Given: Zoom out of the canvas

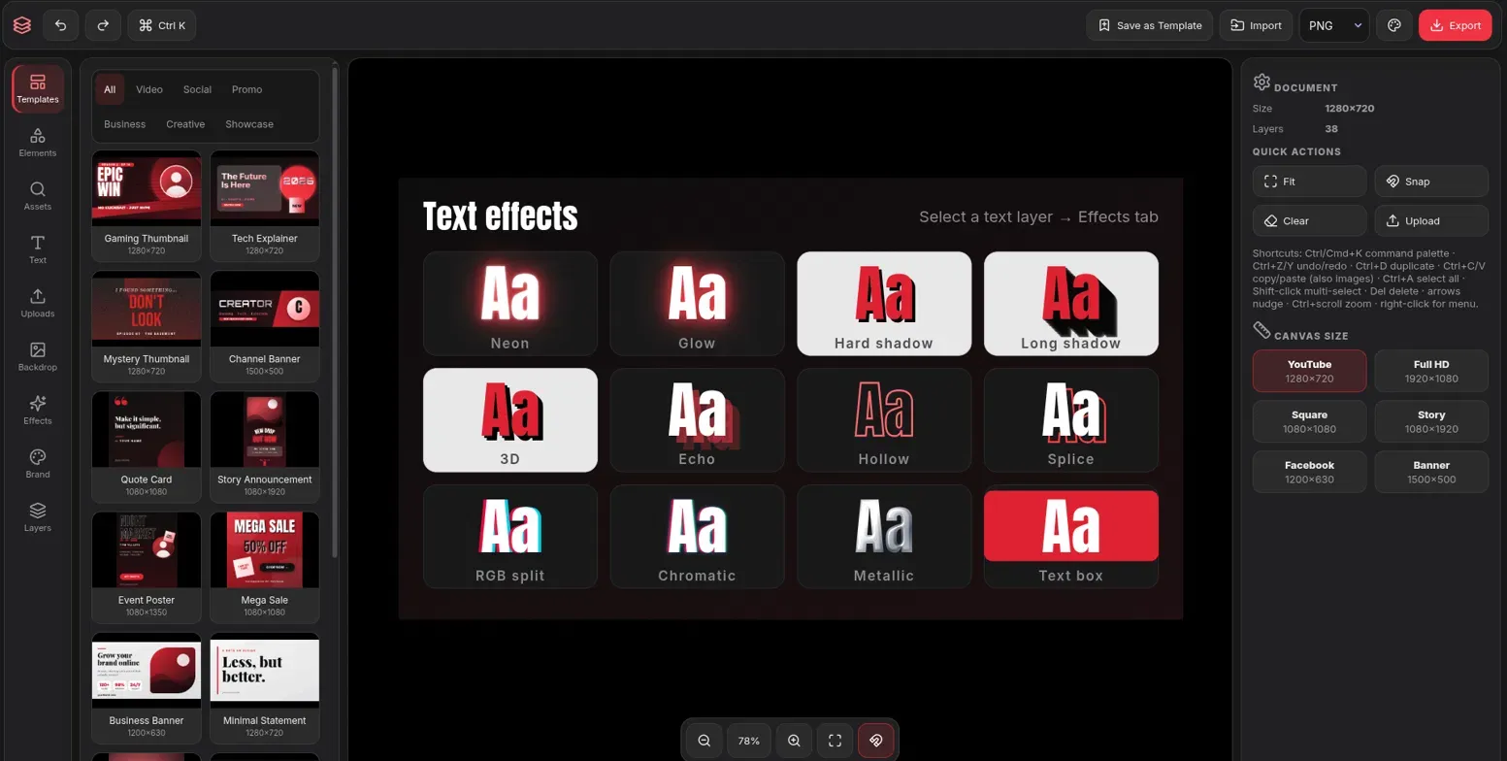Looking at the screenshot, I should coord(704,741).
